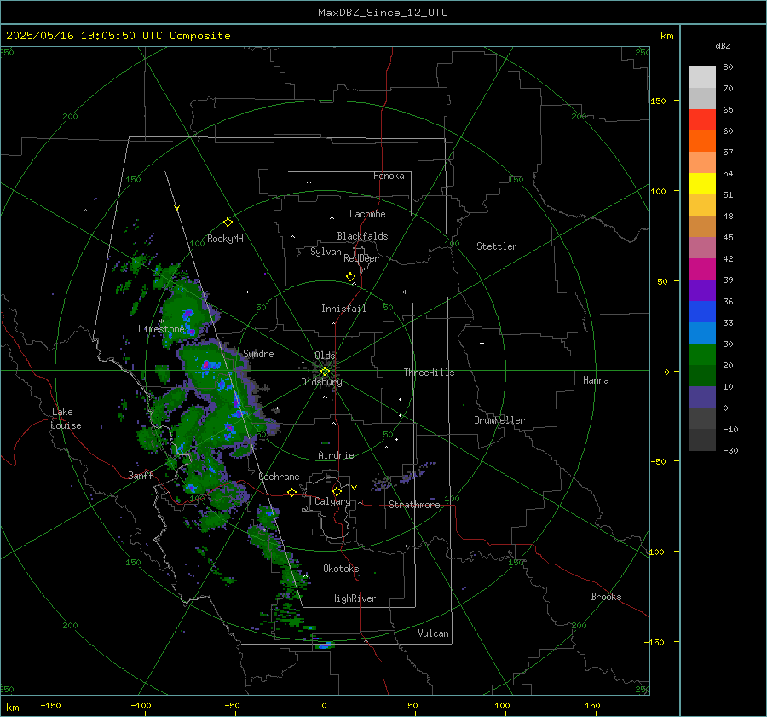Click the 45 value in dBZ legend
The height and width of the screenshot is (717, 767).
click(x=728, y=237)
